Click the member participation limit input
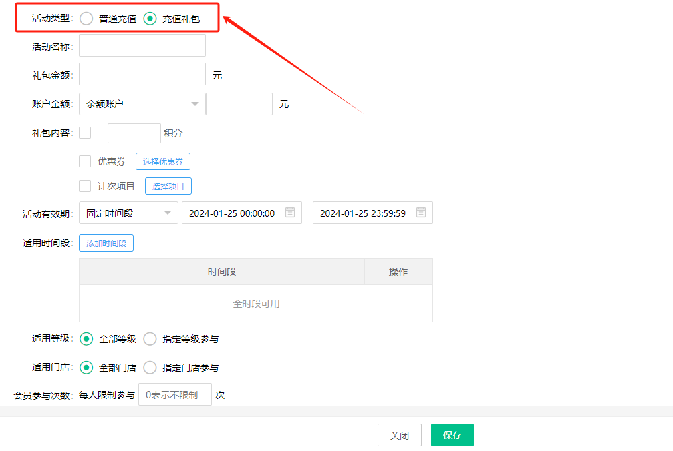The height and width of the screenshot is (451, 673). tap(174, 395)
